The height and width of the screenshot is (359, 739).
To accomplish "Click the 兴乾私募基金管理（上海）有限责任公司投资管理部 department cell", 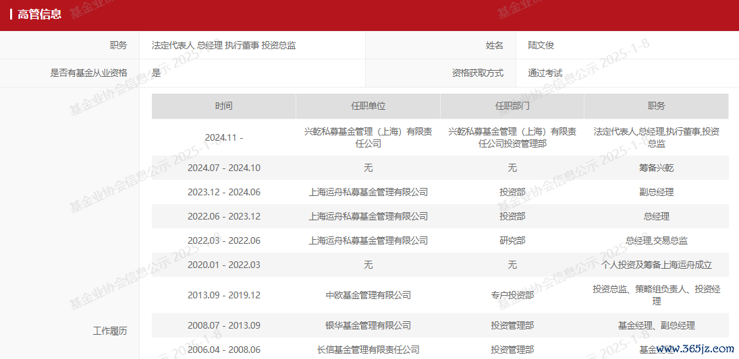I will pos(512,137).
